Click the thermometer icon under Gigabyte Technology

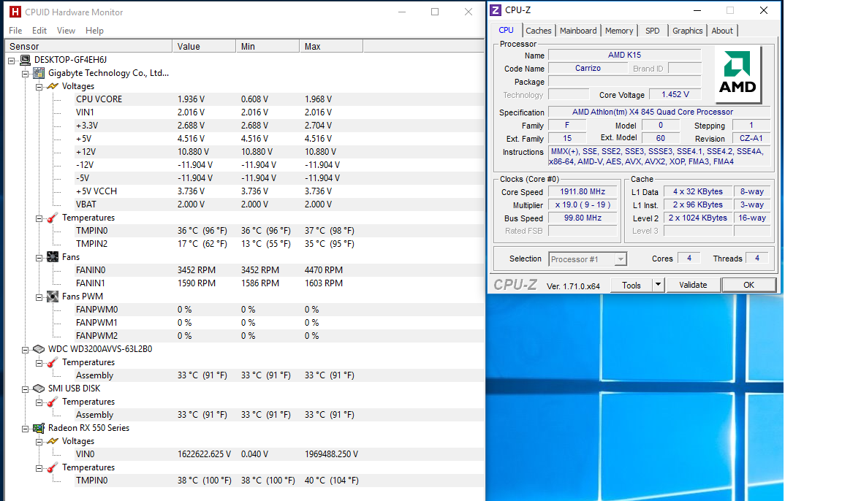[x=53, y=218]
